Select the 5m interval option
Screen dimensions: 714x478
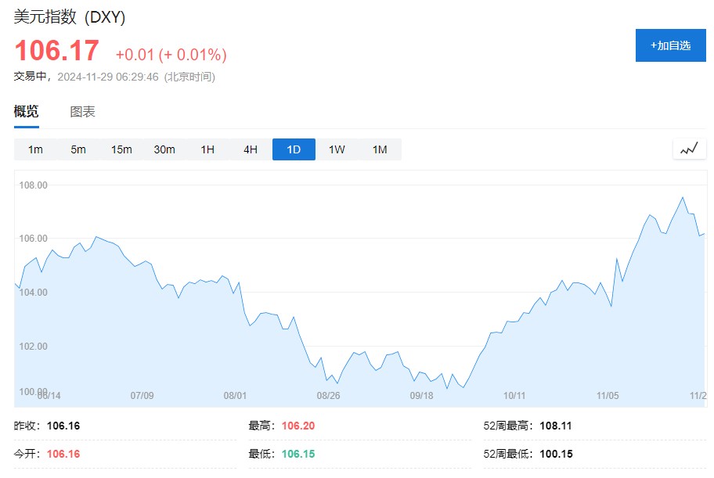(x=78, y=149)
